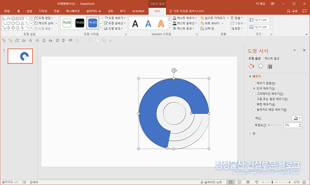Open the 회전 (Rotate) menu
This screenshot has width=310, height=185.
click(237, 29)
